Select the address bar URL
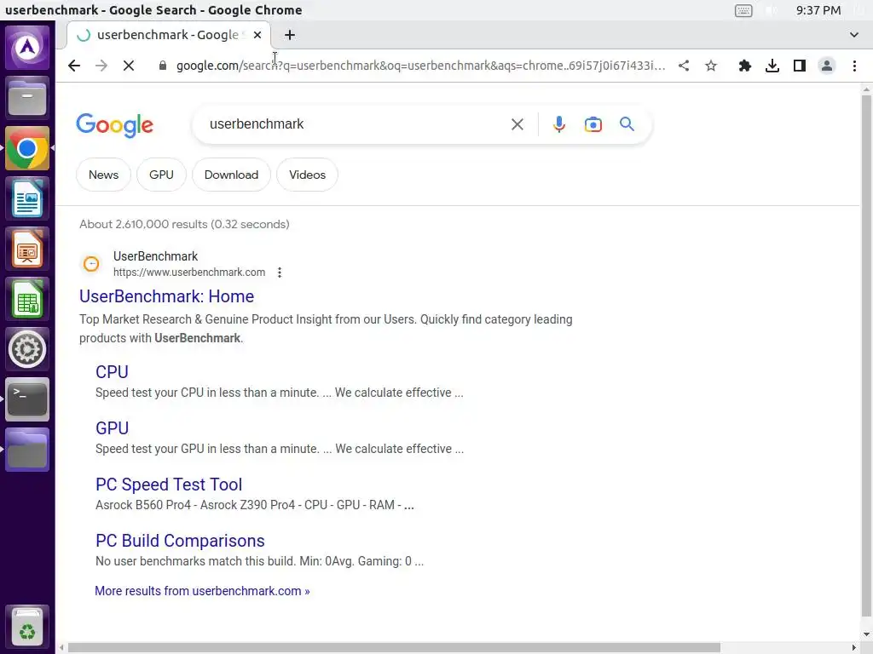 click(x=420, y=66)
